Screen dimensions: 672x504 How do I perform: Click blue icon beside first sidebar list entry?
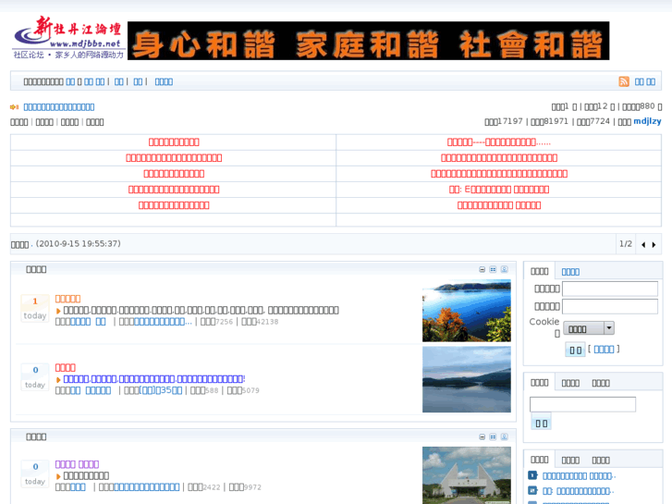(532, 475)
